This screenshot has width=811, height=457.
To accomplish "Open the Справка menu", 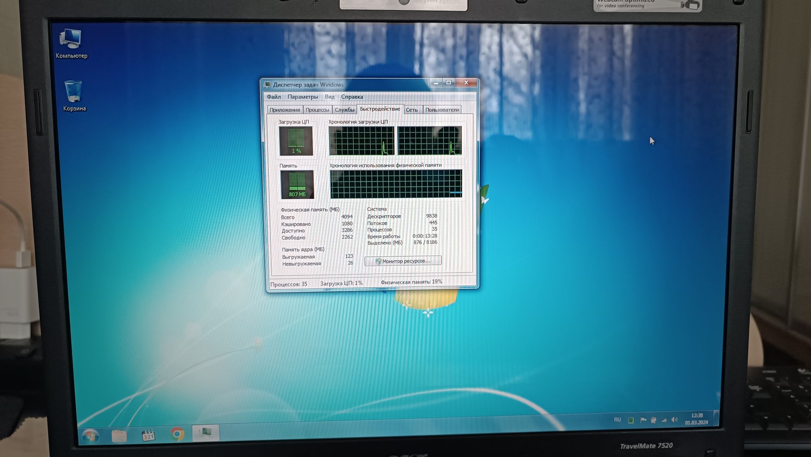I will 352,97.
